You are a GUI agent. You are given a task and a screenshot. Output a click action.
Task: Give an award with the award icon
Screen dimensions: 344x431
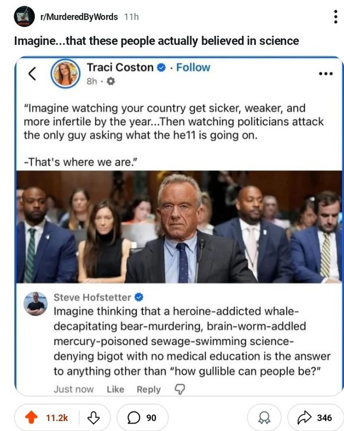point(264,418)
